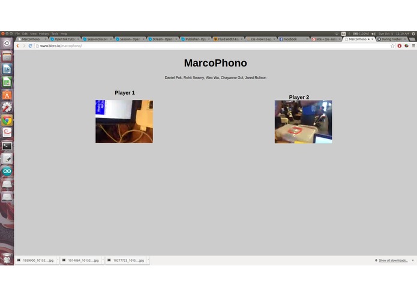Switch to the OpenTok Tutorial tab
This screenshot has width=417, height=296.
[x=65, y=39]
